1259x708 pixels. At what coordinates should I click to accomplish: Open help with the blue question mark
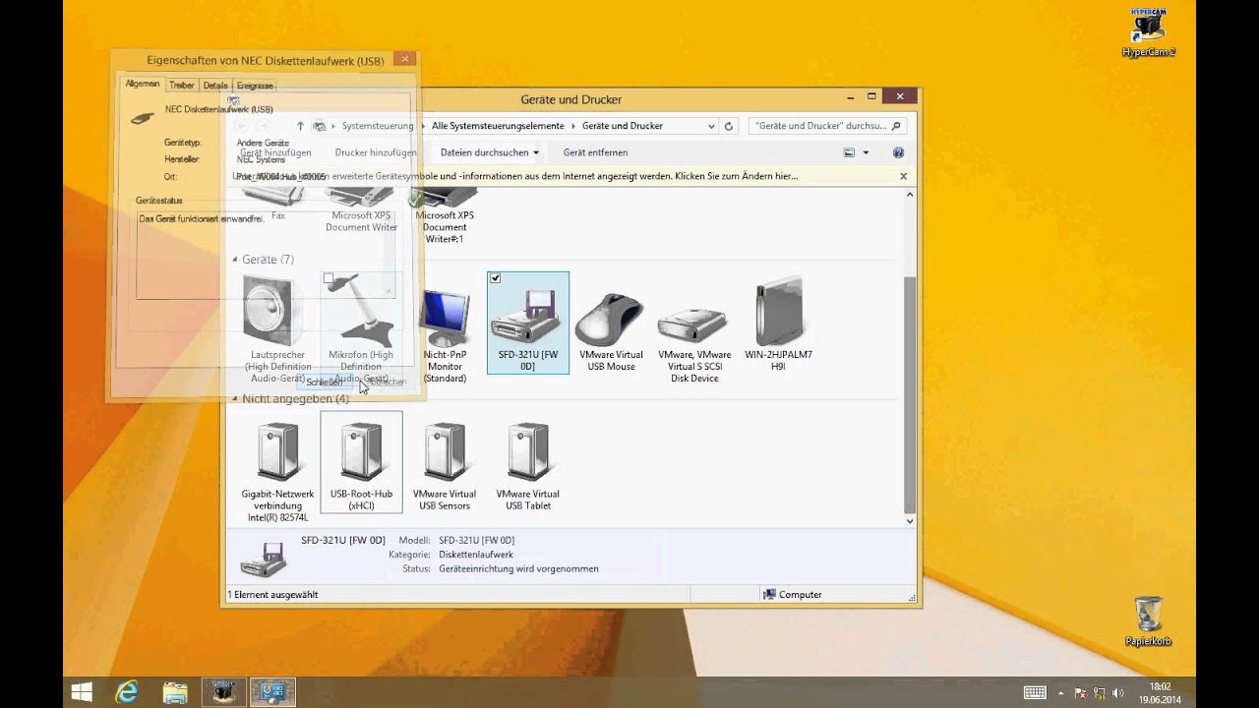(898, 152)
